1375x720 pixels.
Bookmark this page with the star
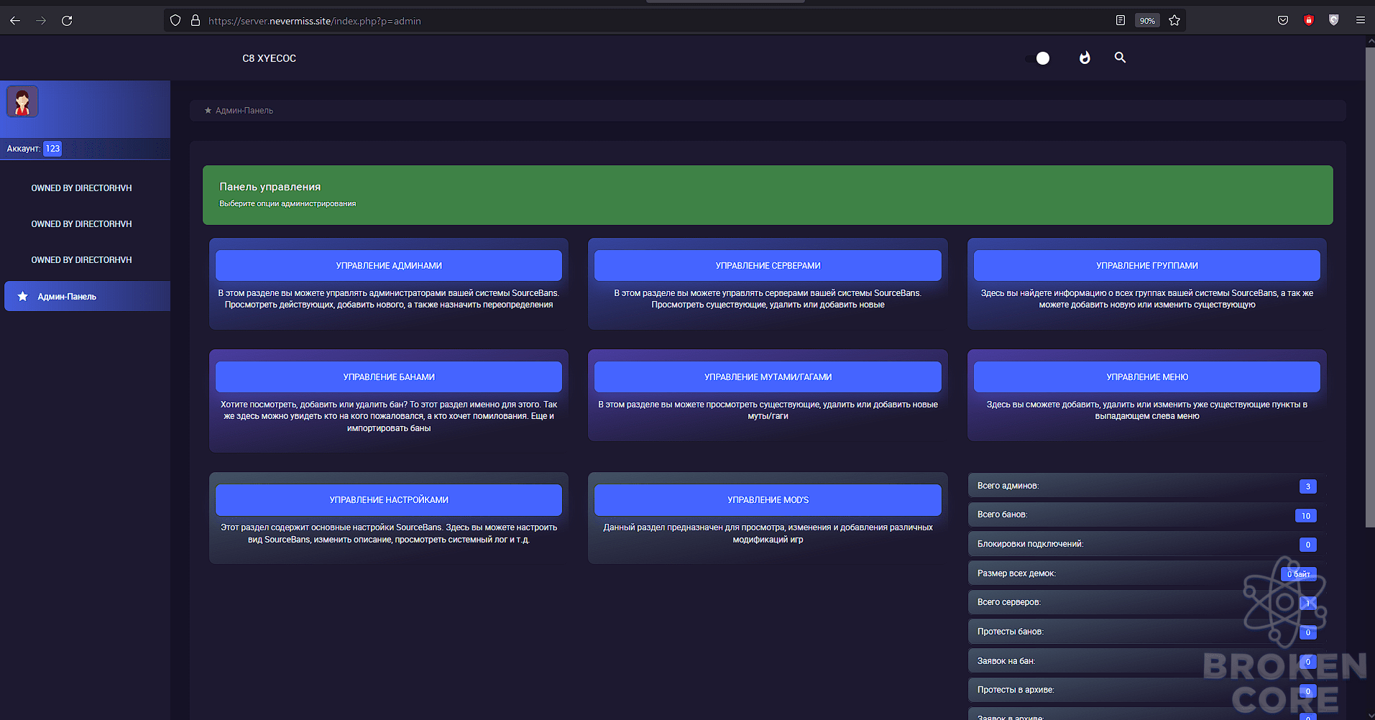(1174, 21)
